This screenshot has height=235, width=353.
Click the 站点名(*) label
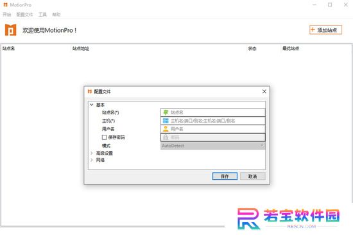(110, 112)
